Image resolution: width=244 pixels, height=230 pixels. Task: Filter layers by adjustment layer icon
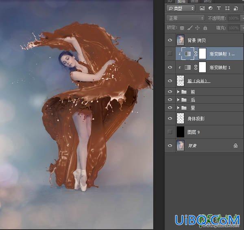tap(210, 8)
